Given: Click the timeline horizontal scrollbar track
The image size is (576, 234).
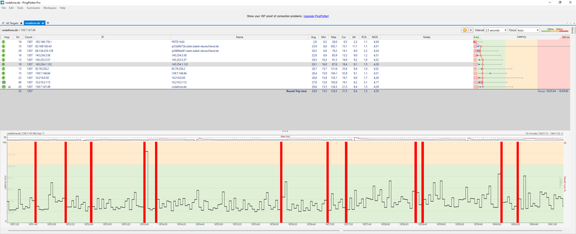Looking at the screenshot, I should (286, 231).
